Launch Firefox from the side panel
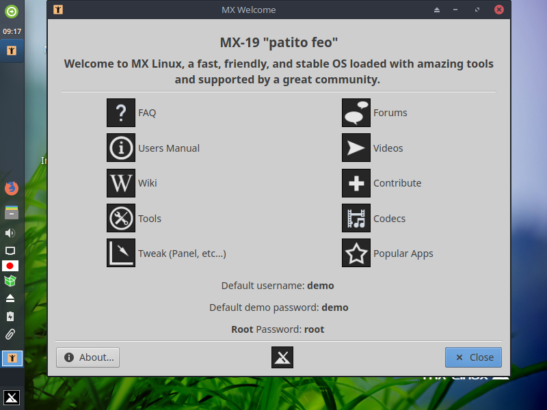This screenshot has width=547, height=410. [12, 189]
